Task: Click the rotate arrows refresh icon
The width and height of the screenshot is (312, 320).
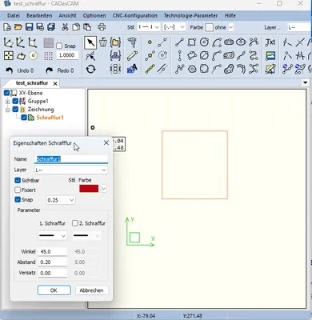Action: coord(90,70)
